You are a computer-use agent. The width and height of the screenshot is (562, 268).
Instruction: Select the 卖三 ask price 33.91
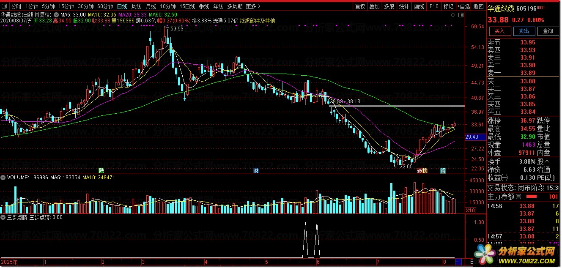[527, 57]
